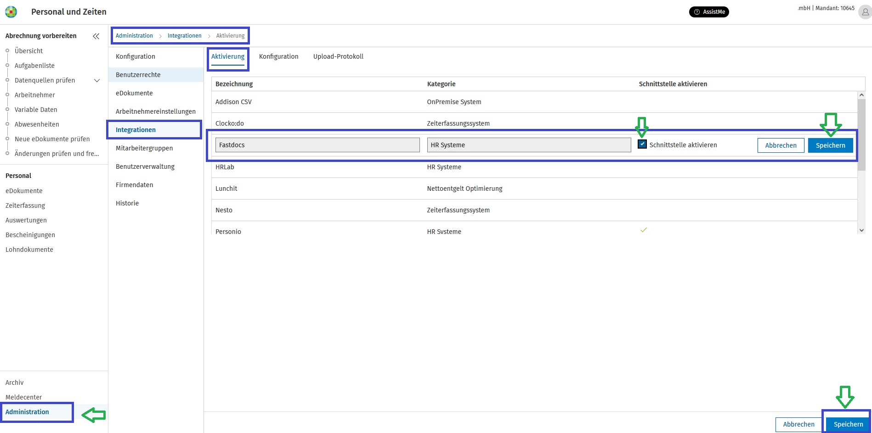Open Übersicht in left navigation
Image resolution: width=872 pixels, height=433 pixels.
(28, 51)
